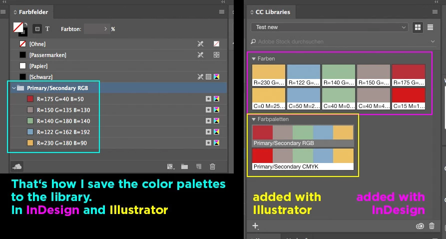Open the Farbfelder panel tab
This screenshot has height=239, width=446.
(x=31, y=12)
